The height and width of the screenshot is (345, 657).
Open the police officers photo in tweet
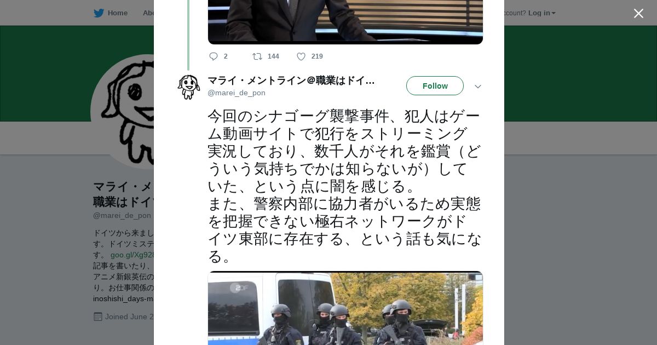pyautogui.click(x=345, y=308)
